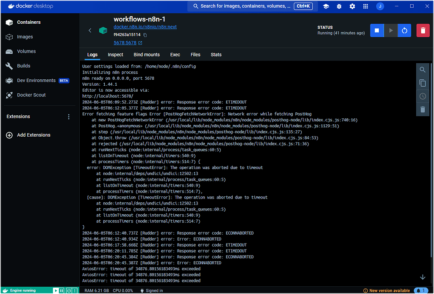Restart the workflows-n8n-1 container
The width and height of the screenshot is (434, 294).
point(404,31)
